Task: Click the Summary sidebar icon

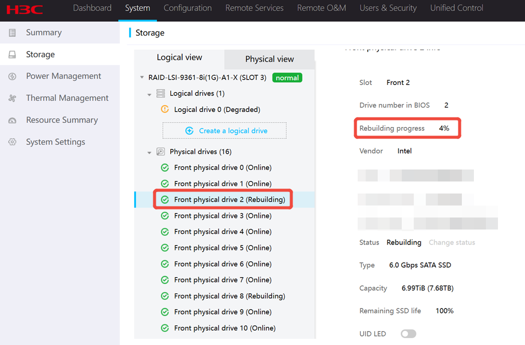Action: 13,32
